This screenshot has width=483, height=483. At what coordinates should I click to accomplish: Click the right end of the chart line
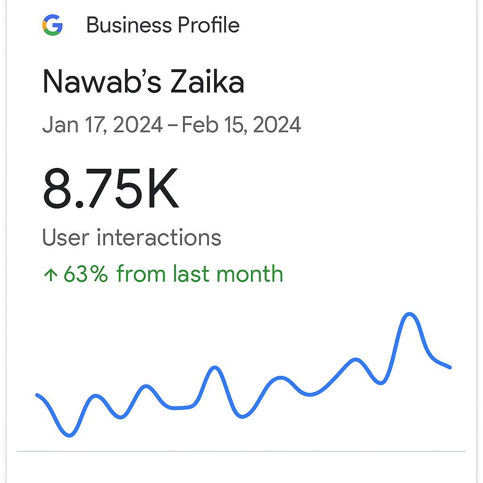click(x=450, y=367)
